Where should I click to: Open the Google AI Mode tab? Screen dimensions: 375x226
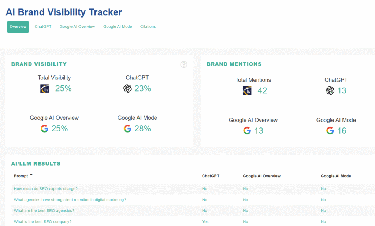click(118, 26)
